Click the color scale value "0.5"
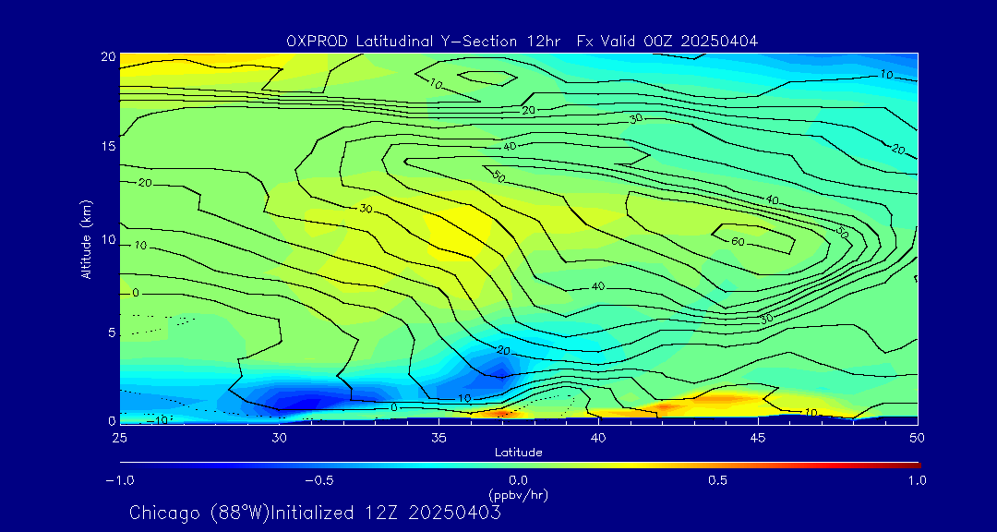 [x=718, y=480]
